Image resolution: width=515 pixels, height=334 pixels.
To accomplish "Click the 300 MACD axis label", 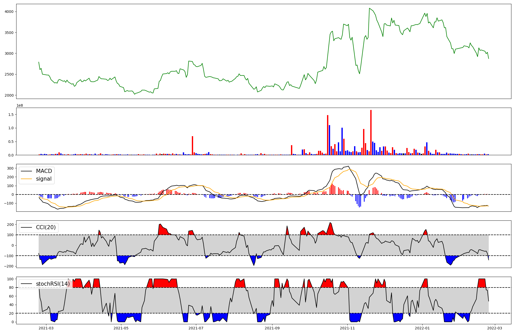I will click(x=10, y=168).
